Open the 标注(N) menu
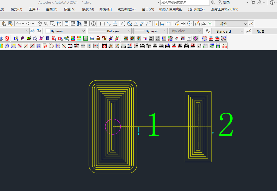Image resolution: width=277 pixels, height=191 pixels. [x=70, y=9]
